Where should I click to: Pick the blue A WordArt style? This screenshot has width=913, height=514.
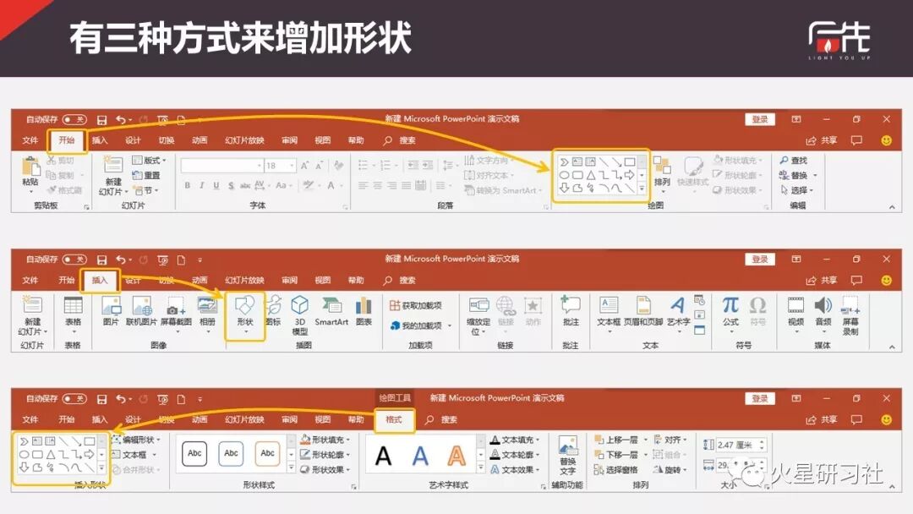[420, 456]
